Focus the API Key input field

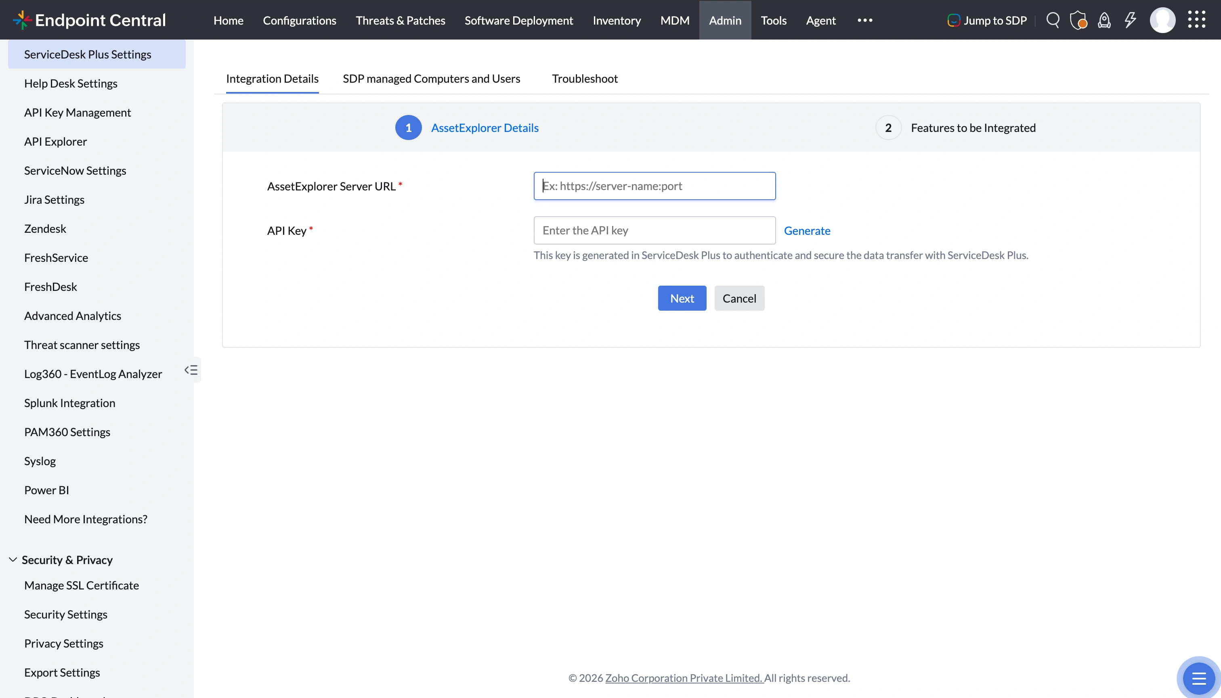[x=655, y=230]
